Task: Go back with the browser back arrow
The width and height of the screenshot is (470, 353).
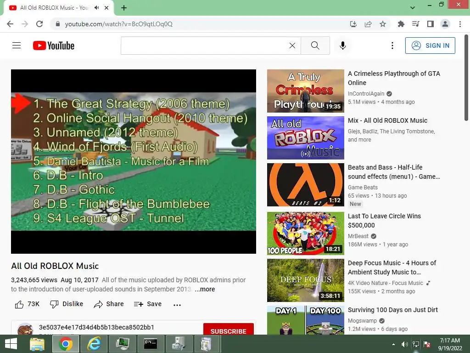Action: coord(10,24)
